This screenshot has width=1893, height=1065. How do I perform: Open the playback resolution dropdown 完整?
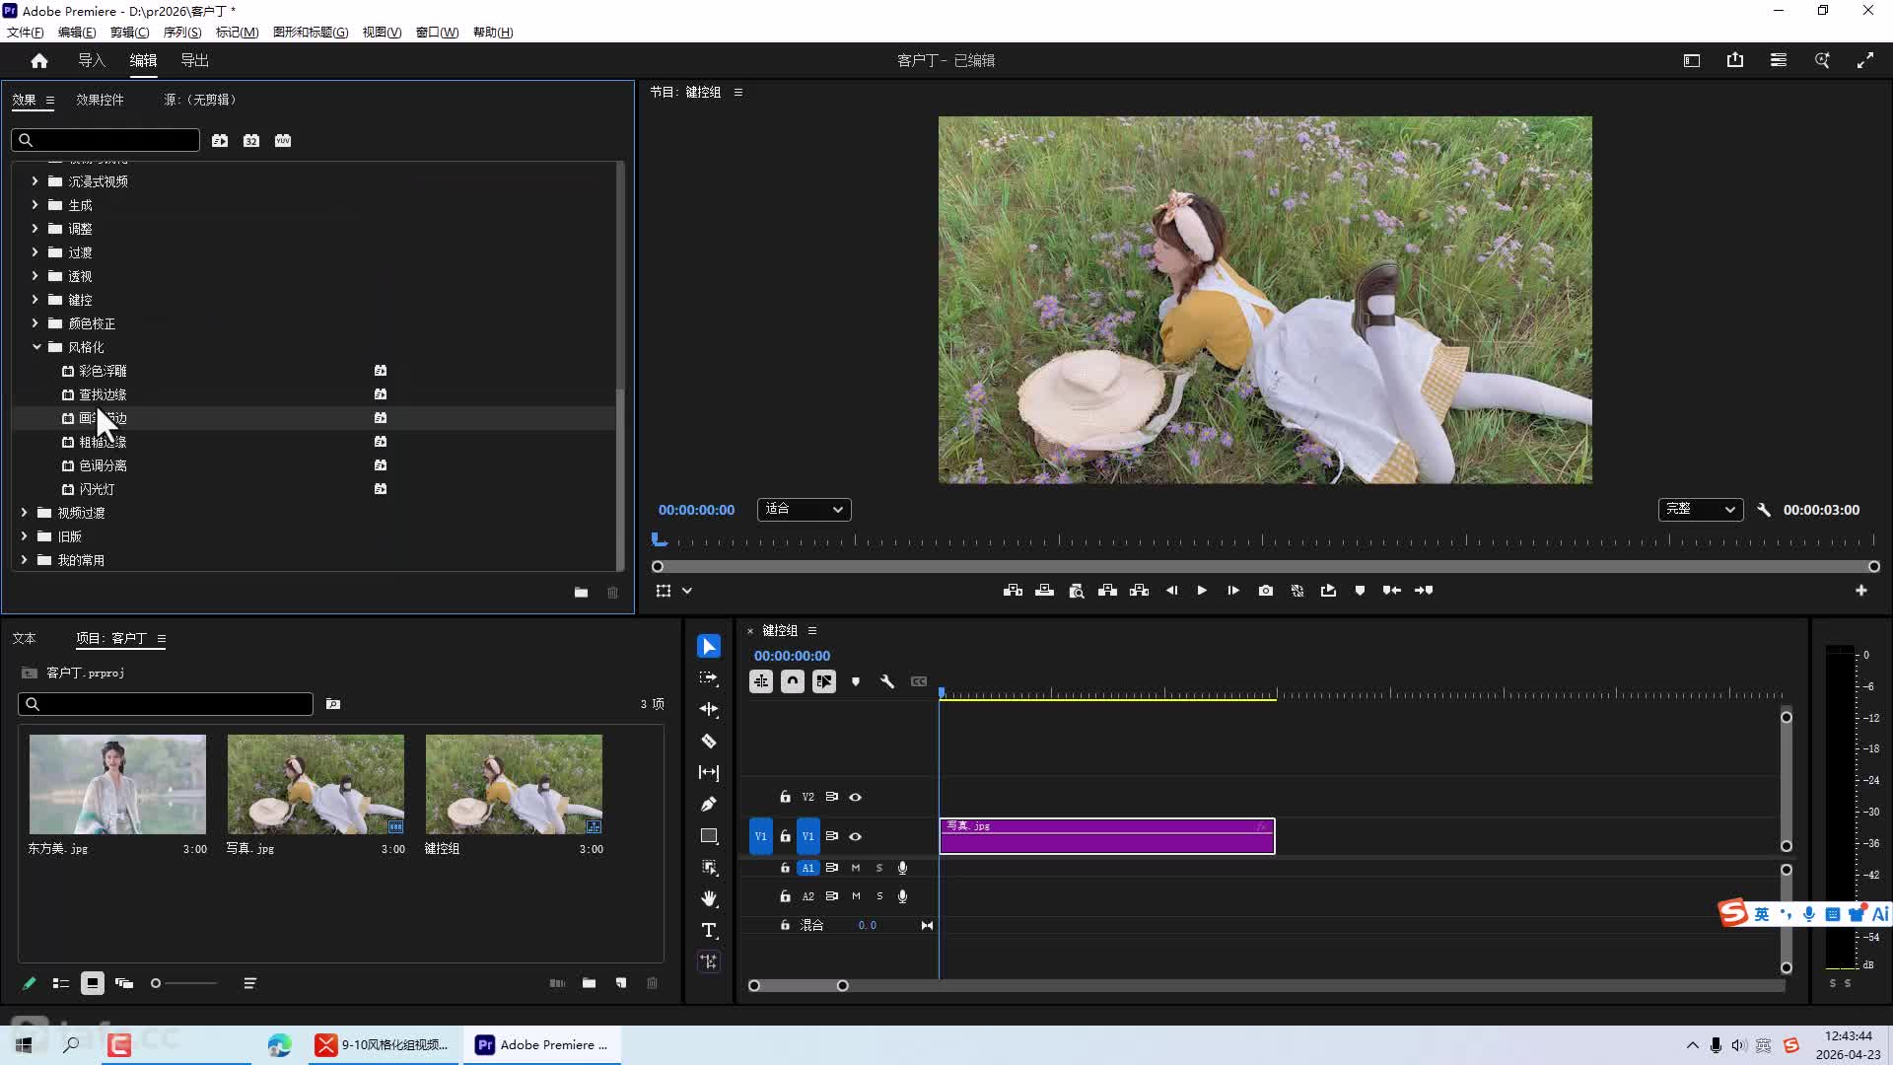(x=1701, y=510)
